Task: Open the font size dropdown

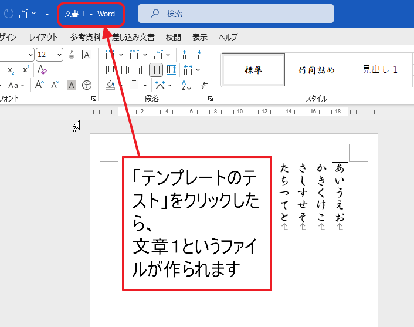Action: [59, 55]
